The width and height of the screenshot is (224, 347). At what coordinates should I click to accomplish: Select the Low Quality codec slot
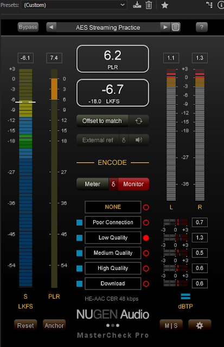113,237
